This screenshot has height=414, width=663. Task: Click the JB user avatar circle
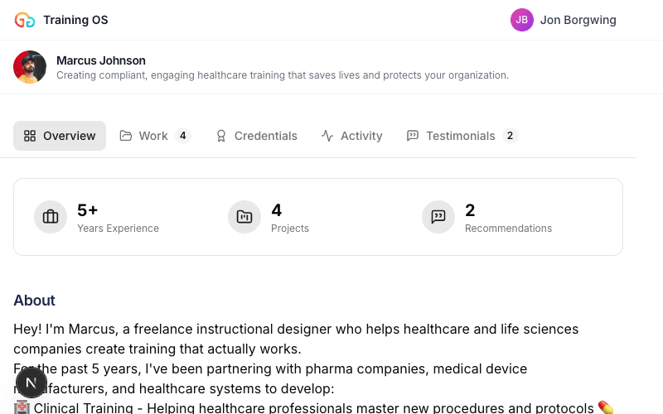(522, 20)
